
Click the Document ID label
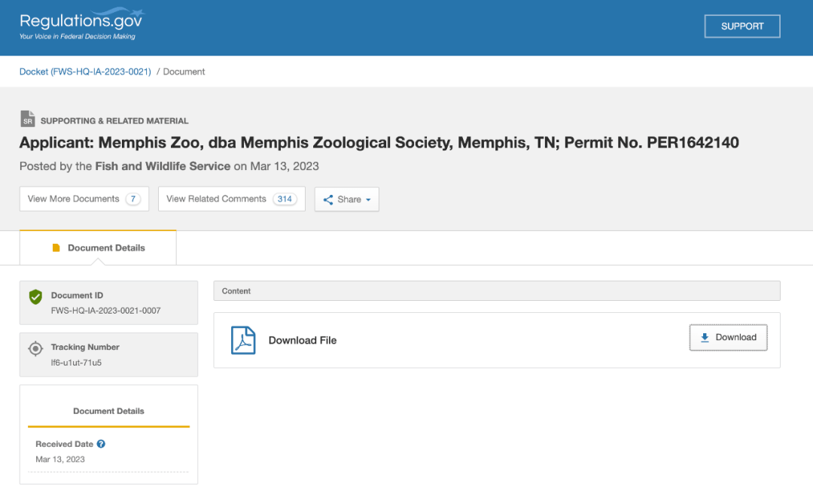point(77,295)
